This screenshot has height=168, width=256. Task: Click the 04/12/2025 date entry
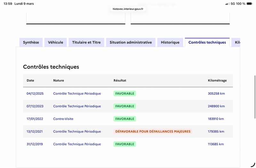pyautogui.click(x=35, y=93)
